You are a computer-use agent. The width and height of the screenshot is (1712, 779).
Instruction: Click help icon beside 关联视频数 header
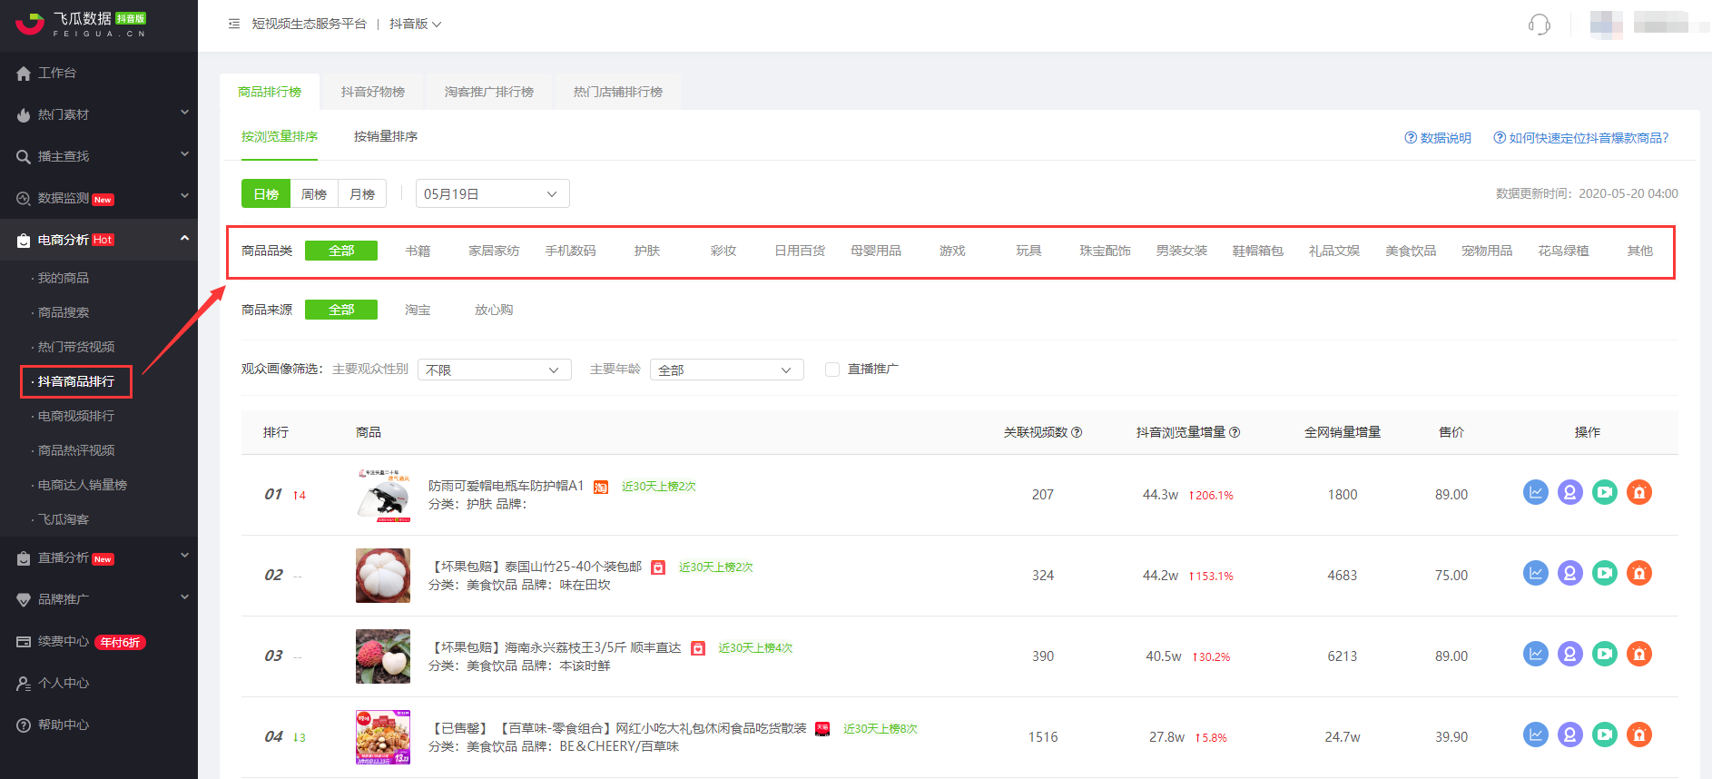pos(1077,432)
